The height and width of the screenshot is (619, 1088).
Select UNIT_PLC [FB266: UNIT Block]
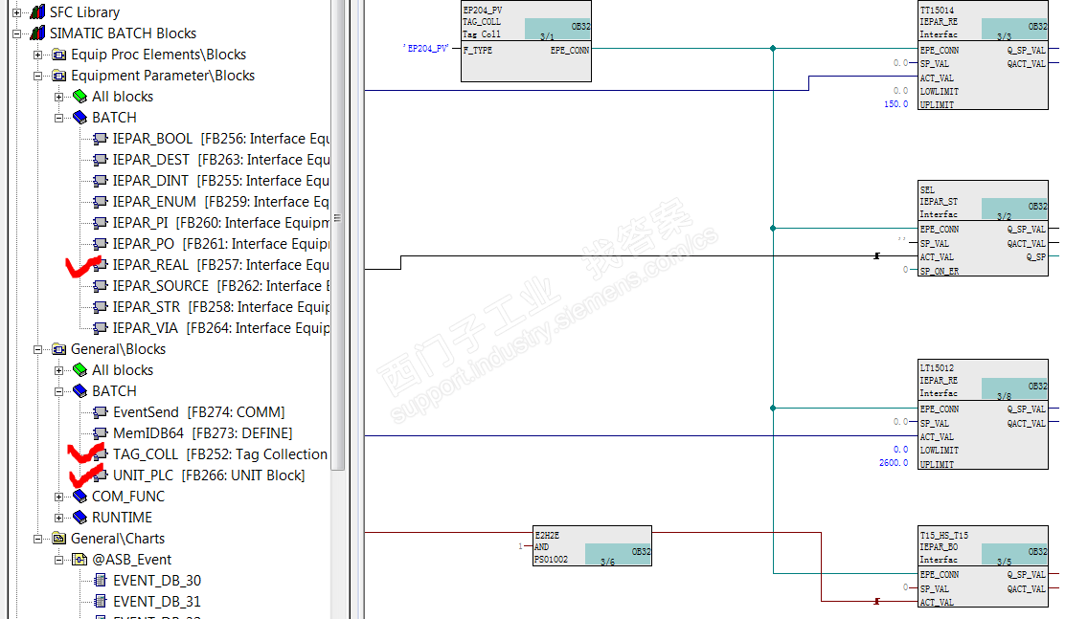coord(209,475)
